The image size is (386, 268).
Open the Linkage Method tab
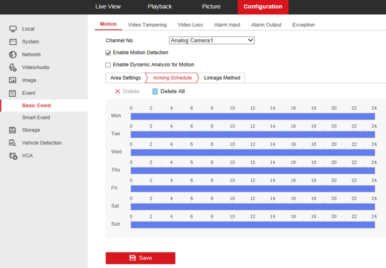[x=222, y=78]
